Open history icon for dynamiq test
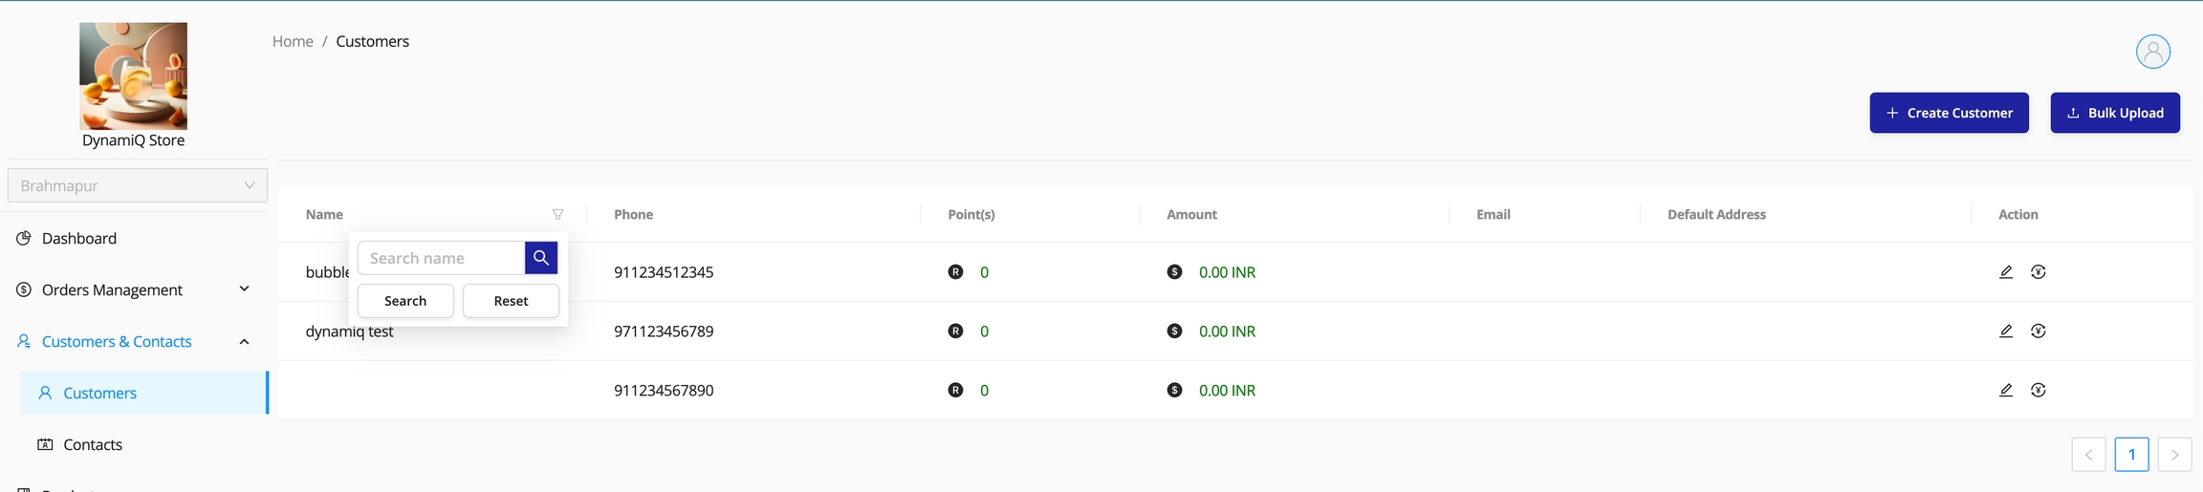Screen dimensions: 2203x492 coord(2038,332)
